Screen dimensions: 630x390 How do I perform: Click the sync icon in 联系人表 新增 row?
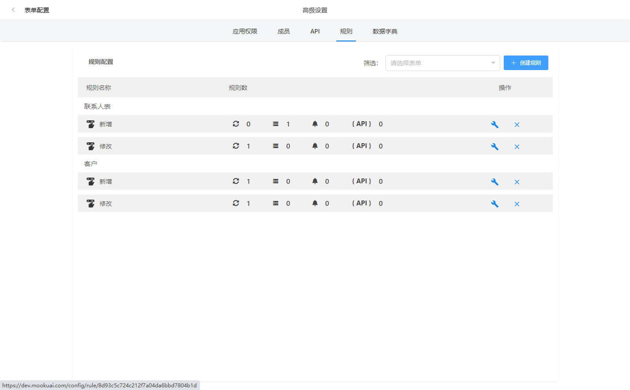tap(236, 124)
